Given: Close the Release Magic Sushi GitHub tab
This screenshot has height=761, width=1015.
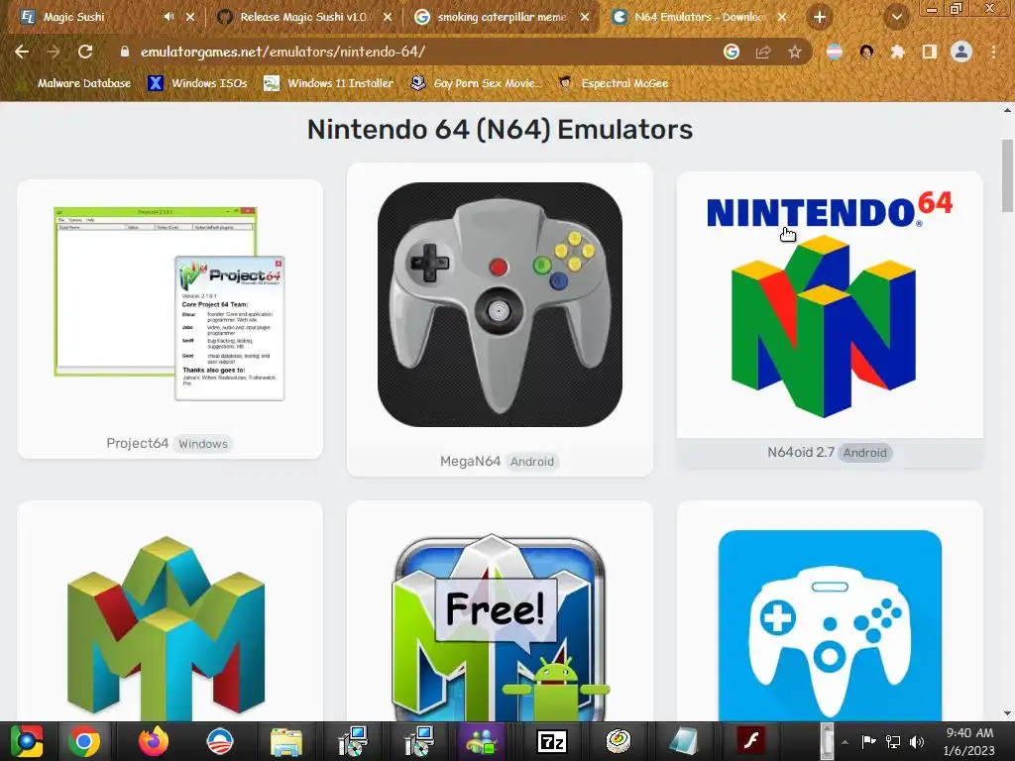Looking at the screenshot, I should point(388,18).
